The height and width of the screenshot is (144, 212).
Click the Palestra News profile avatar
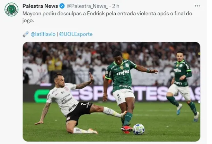[x=11, y=9]
